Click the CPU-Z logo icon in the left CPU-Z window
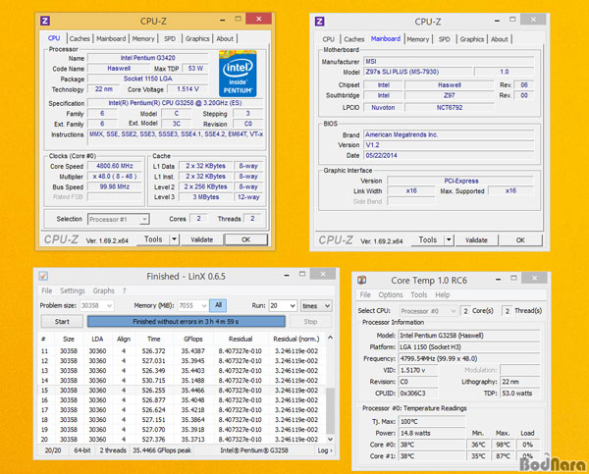The image size is (589, 474). pos(45,21)
